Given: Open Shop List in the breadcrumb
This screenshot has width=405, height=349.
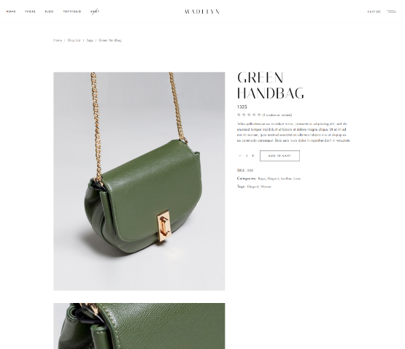Looking at the screenshot, I should coord(74,40).
